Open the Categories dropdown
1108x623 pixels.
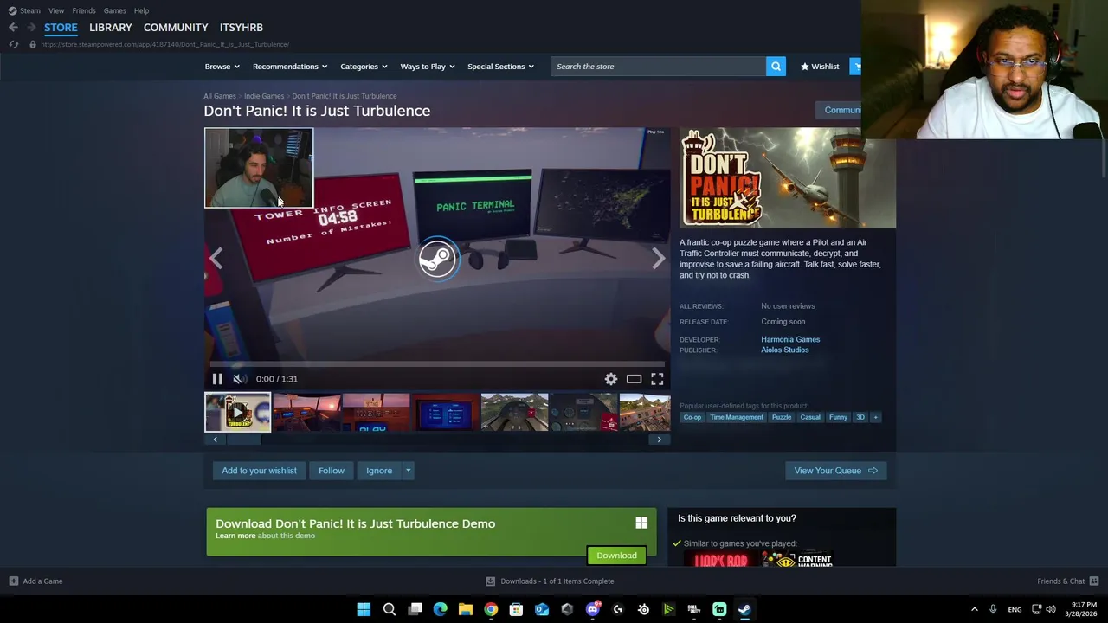click(363, 67)
